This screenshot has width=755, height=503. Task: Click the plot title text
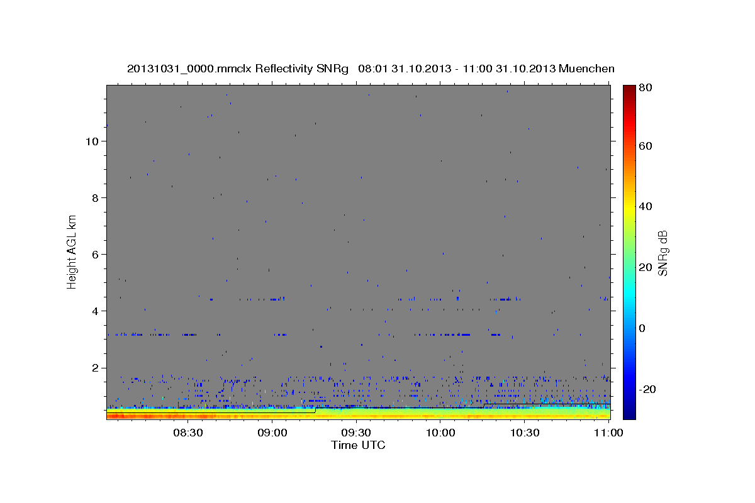371,69
